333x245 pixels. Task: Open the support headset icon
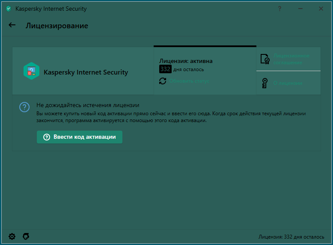(x=26, y=236)
